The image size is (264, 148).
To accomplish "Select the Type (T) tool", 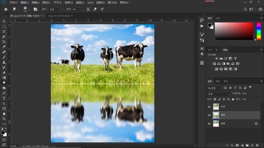I will pyautogui.click(x=4, y=98).
